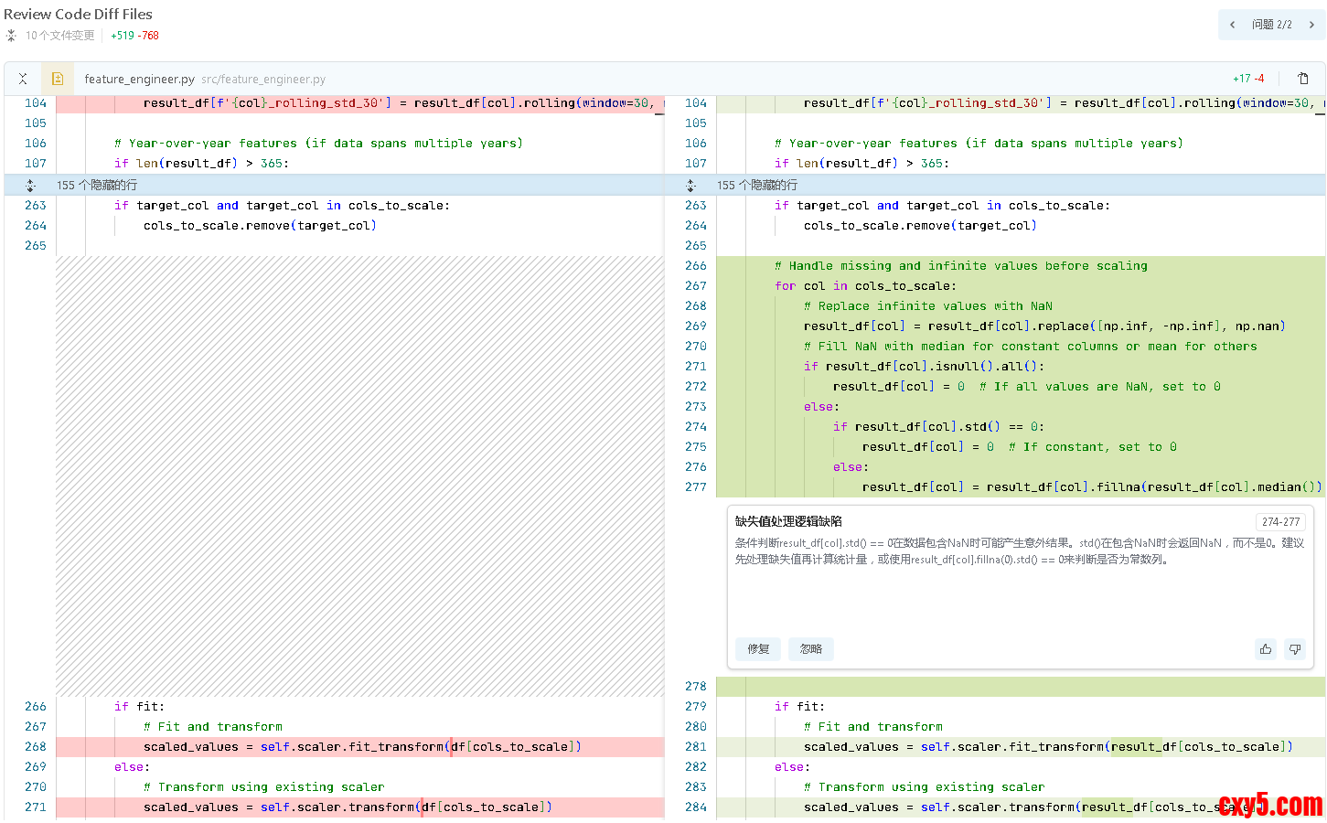Click line number 277 in the right pane
This screenshot has width=1327, height=823.
(x=696, y=487)
